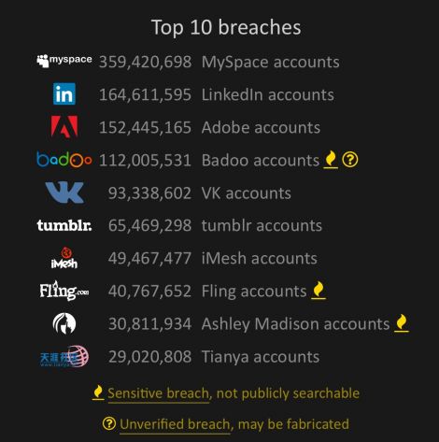Viewport: 439px width, 442px height.
Task: Click the Tianya globe logo
Action: pos(64,356)
